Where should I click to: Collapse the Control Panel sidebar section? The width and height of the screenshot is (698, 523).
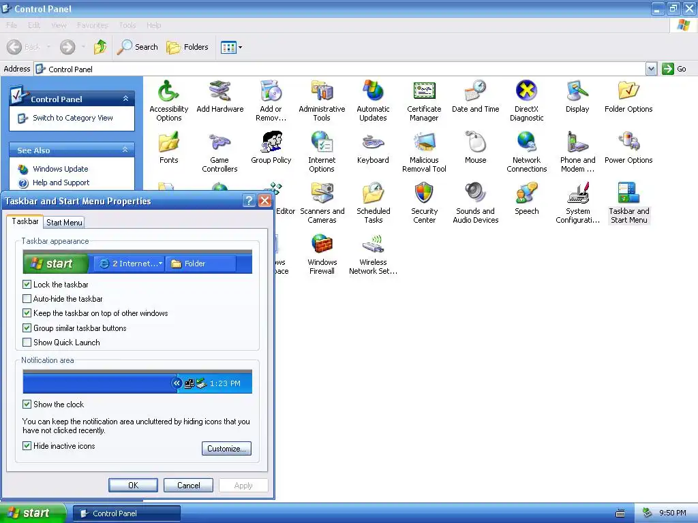tap(125, 99)
